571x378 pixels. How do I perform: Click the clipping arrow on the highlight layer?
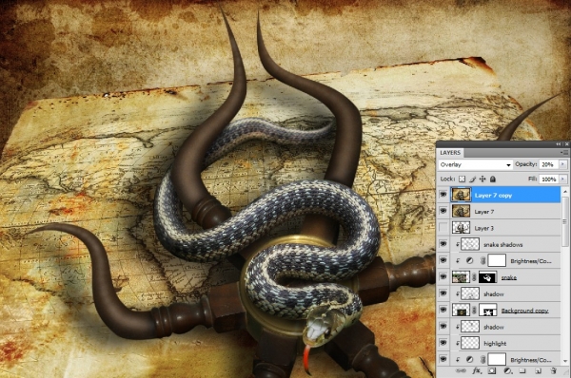pos(458,344)
